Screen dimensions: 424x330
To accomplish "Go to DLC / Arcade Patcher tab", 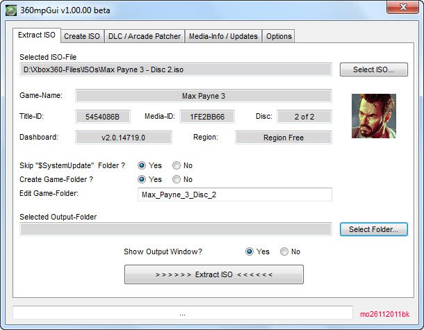I will point(145,36).
